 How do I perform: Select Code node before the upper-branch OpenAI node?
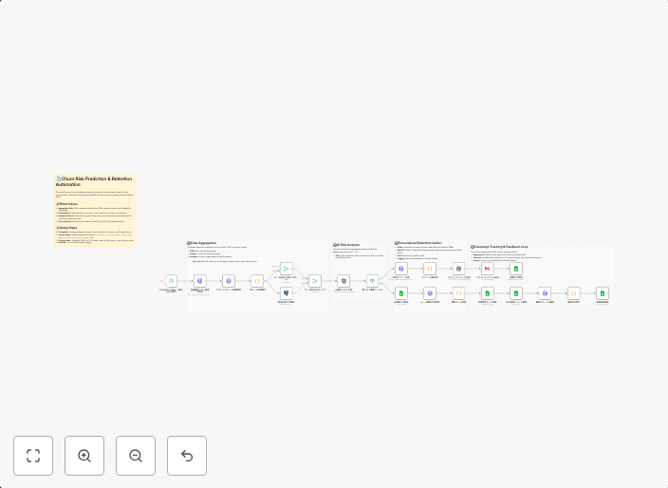coord(430,269)
